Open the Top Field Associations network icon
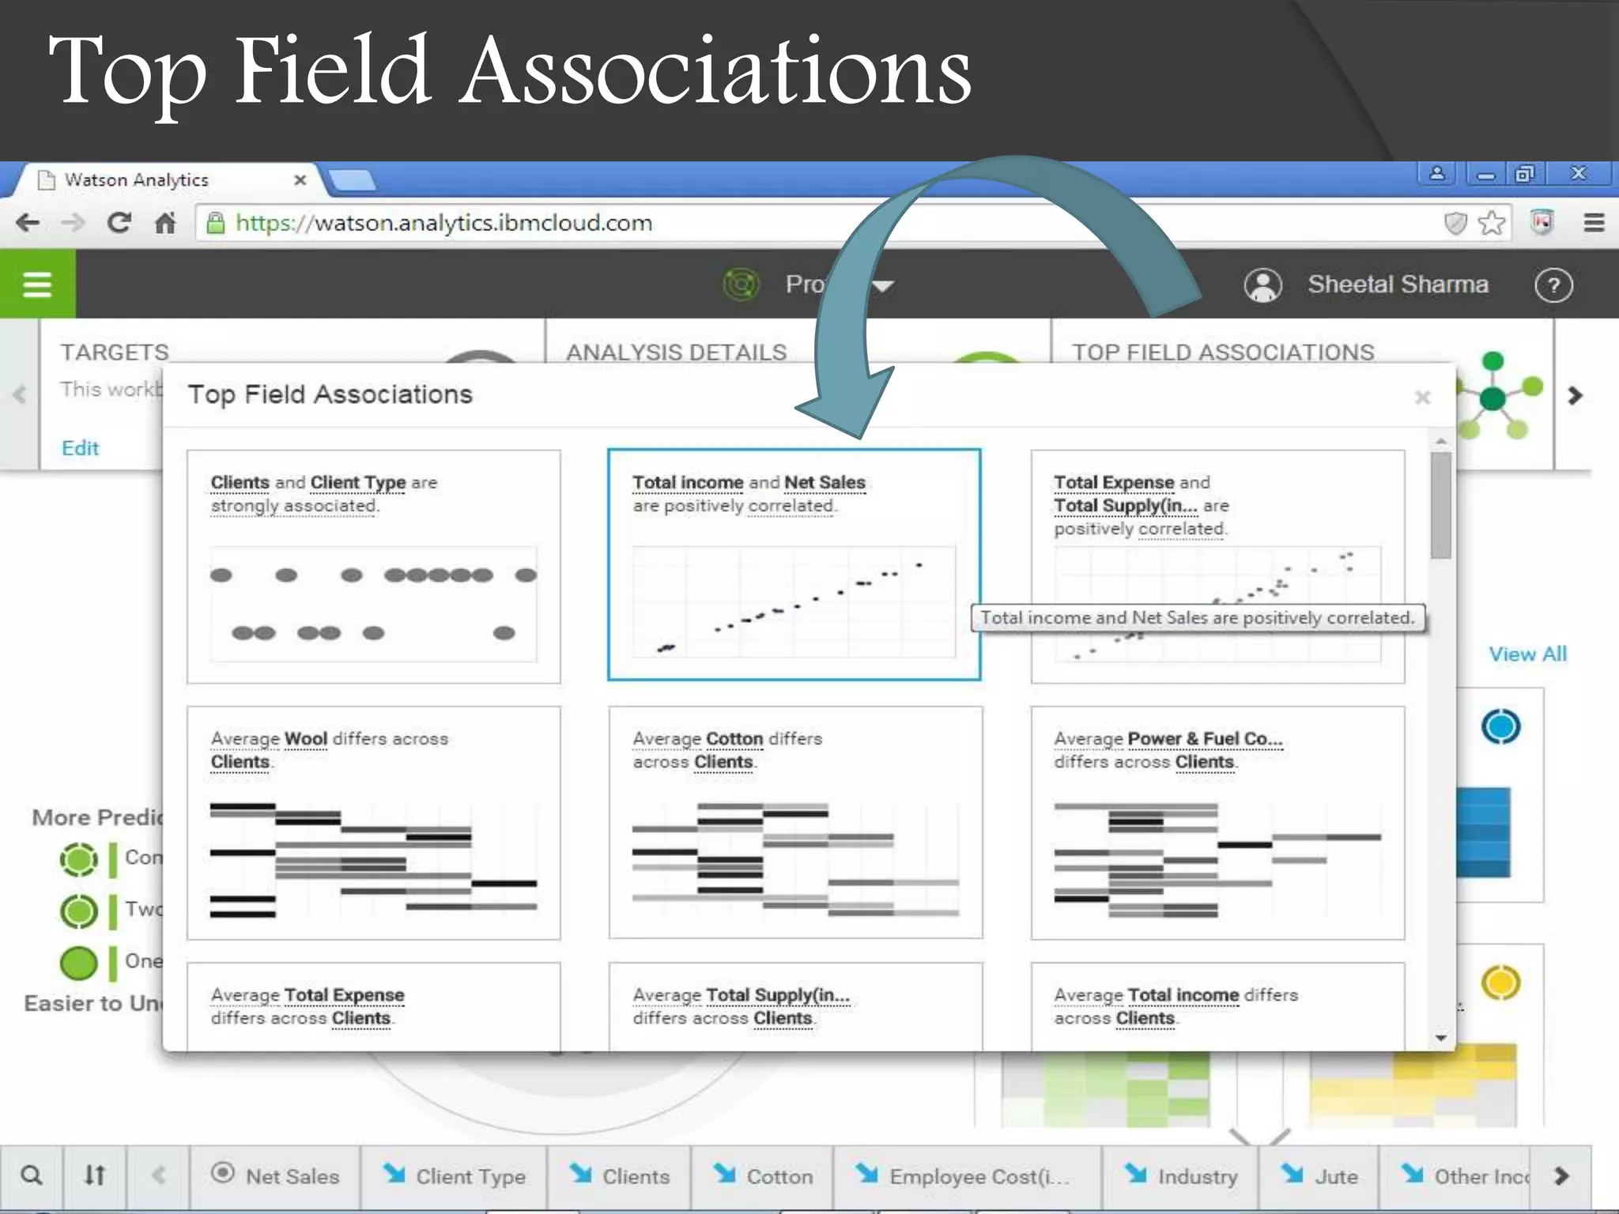 [x=1494, y=395]
